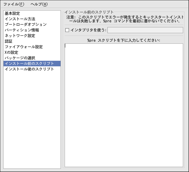
Task: Select インストール方法 in the sidebar
Action: click(20, 19)
